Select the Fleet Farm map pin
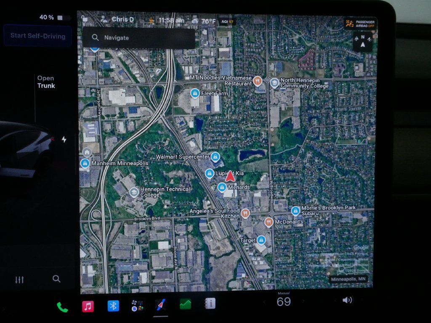Viewport: 431px width, 323px height. [x=195, y=93]
